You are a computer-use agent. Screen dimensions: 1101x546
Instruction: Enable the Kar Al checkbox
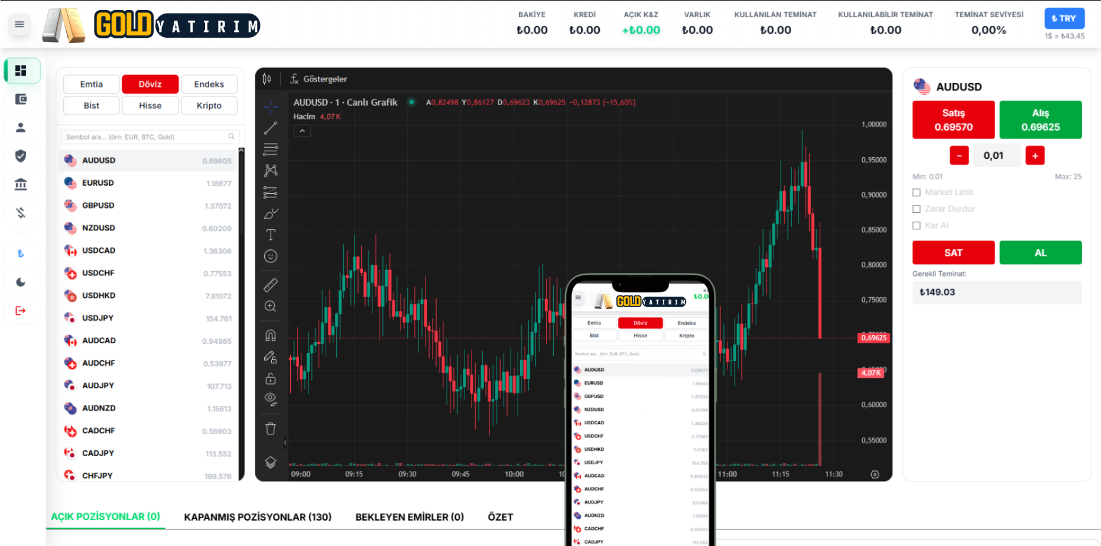pos(917,226)
